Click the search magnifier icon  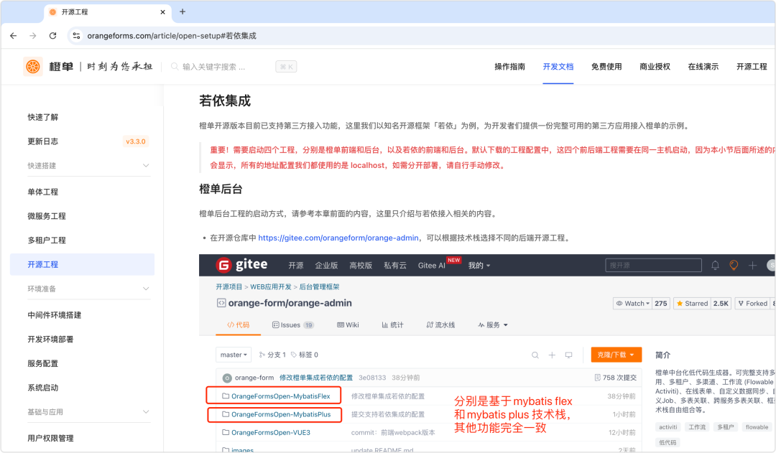click(174, 66)
